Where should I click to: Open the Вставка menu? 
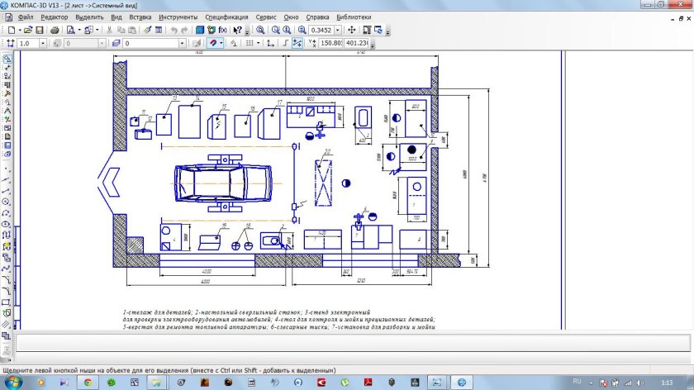(x=140, y=17)
